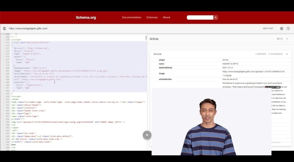Image resolution: width=294 pixels, height=162 pixels.
Task: Click the div class "nav-wrap" line
Action: [x=23, y=133]
